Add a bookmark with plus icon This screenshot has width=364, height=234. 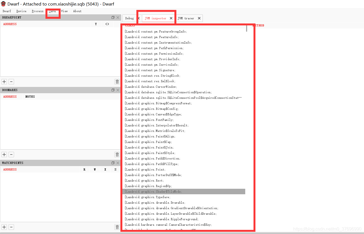(x=4, y=155)
